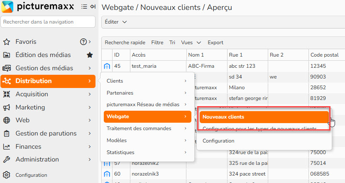Screen dimensions: 345x183
Task: Expand the Acquisition chevron
Action: 90,94
